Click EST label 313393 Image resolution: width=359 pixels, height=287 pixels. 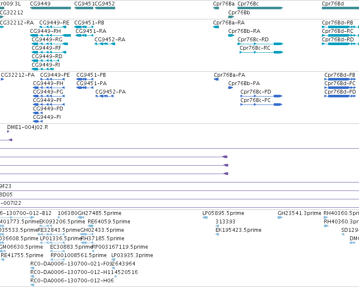(x=226, y=222)
